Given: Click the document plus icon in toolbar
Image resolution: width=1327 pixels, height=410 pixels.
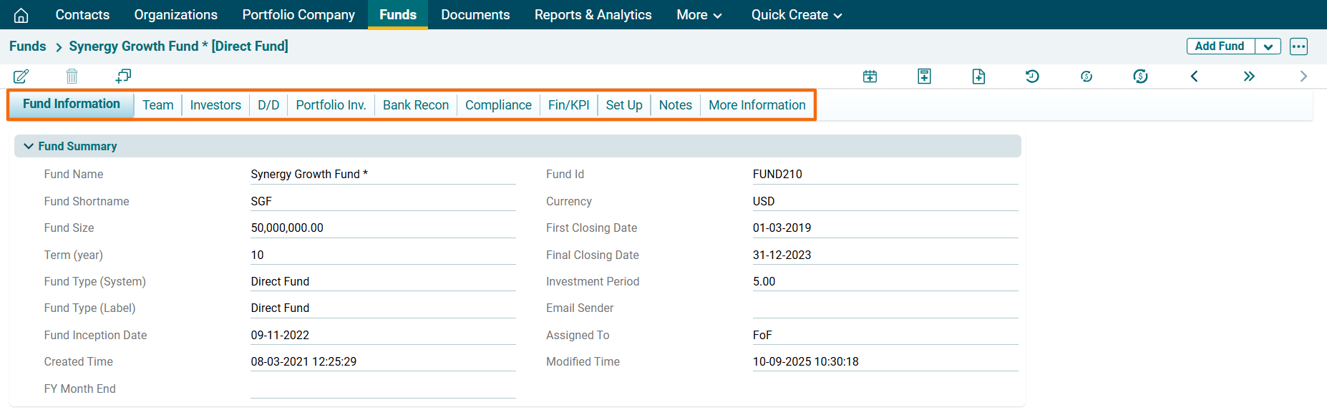Looking at the screenshot, I should pos(978,77).
